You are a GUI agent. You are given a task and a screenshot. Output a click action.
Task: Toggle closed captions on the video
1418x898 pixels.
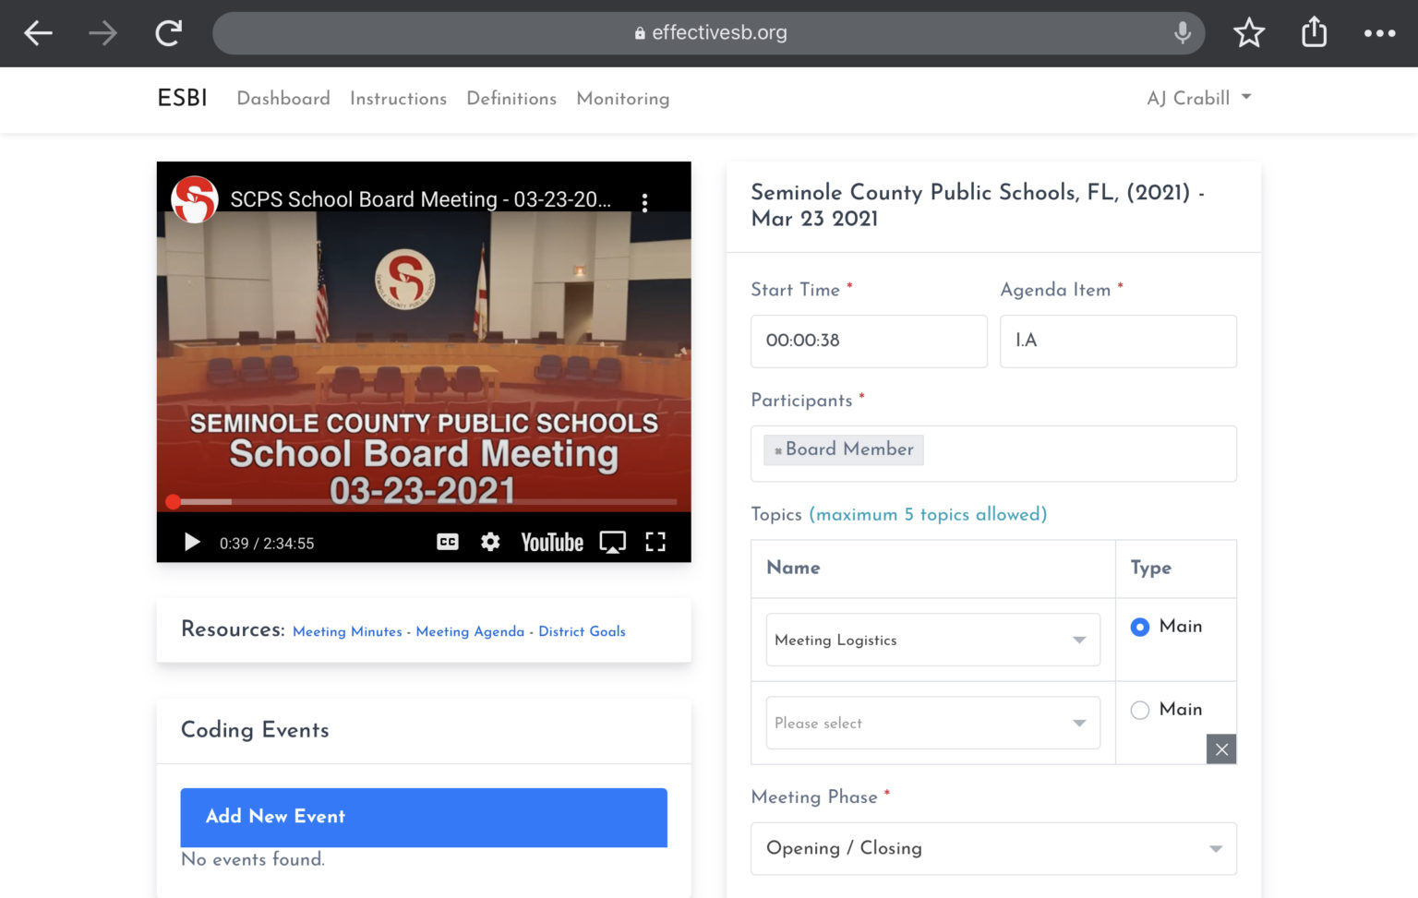click(448, 542)
